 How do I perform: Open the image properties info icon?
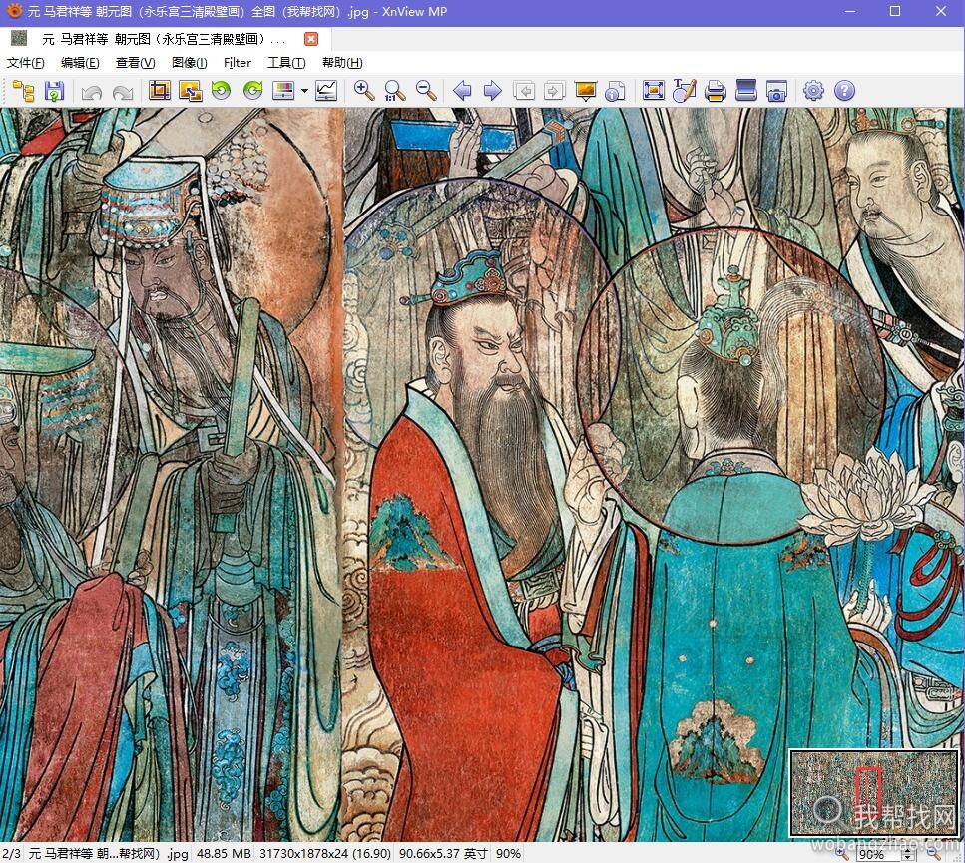pos(616,91)
